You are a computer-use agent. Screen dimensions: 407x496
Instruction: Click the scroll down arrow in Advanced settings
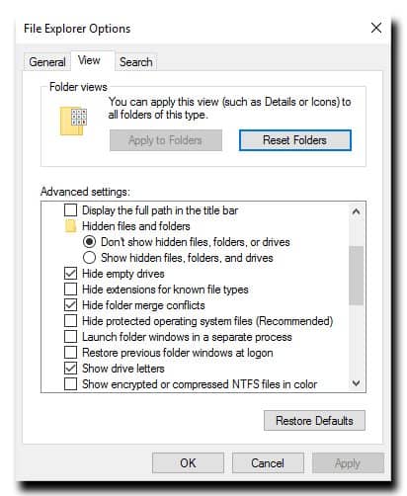pyautogui.click(x=356, y=383)
